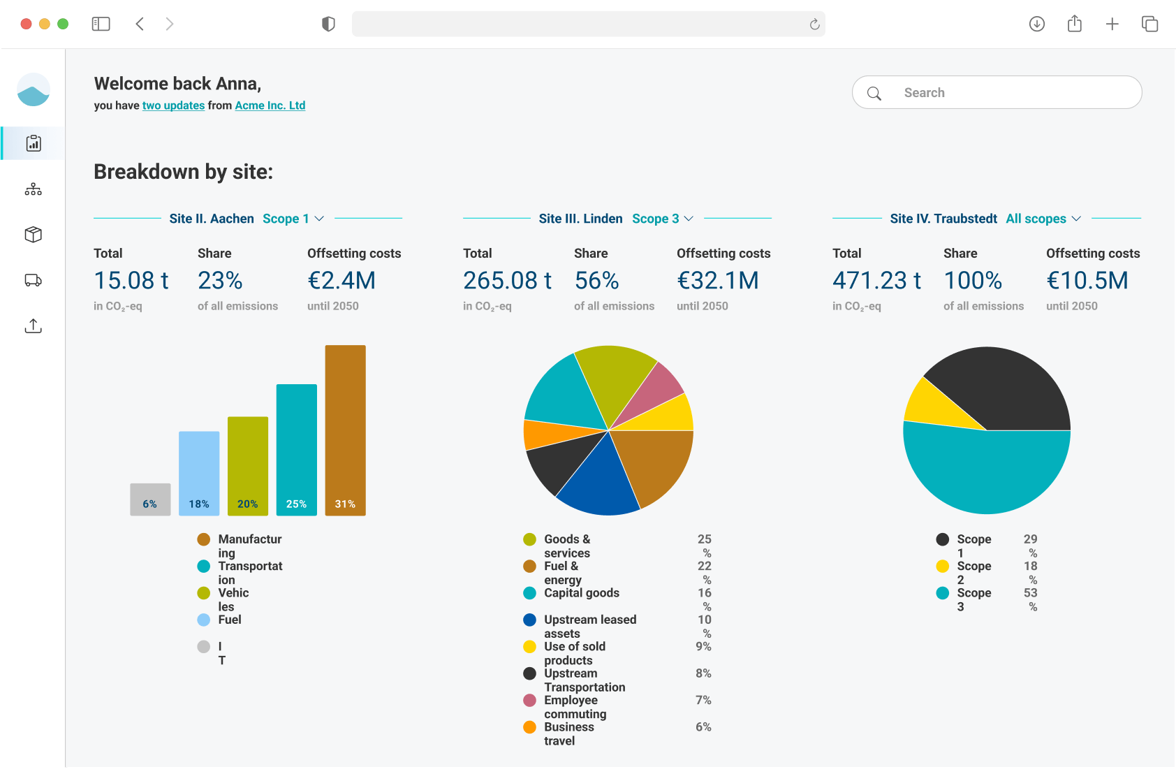The height and width of the screenshot is (774, 1176).
Task: Open the Scope 1 dropdown for Aachen
Action: click(x=293, y=219)
